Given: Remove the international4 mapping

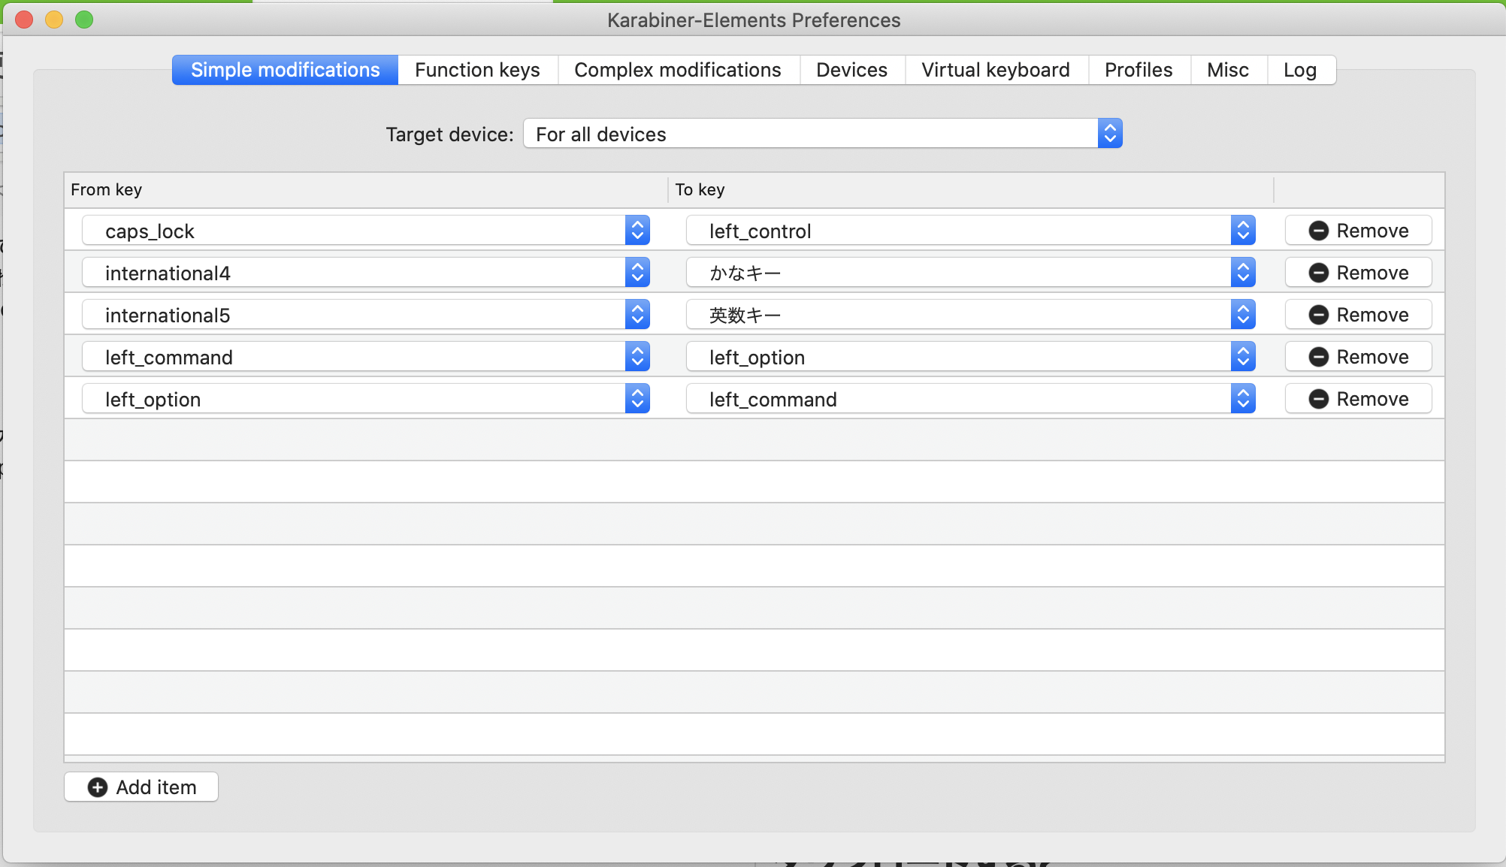Looking at the screenshot, I should (1359, 273).
